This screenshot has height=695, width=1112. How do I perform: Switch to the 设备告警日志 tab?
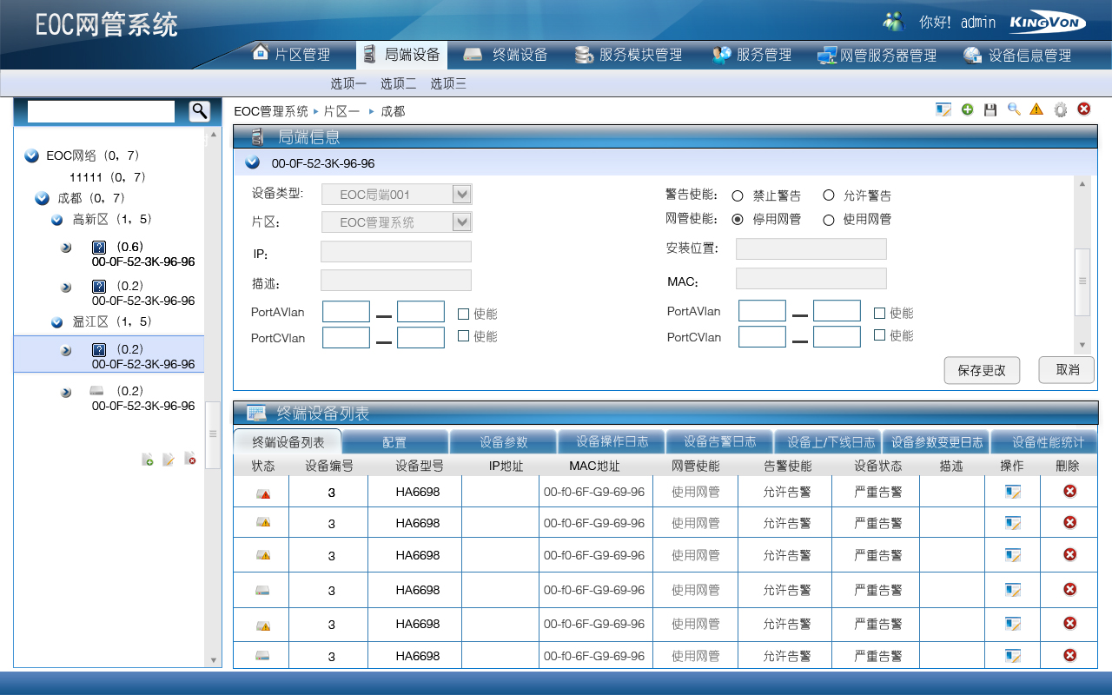[x=720, y=442]
